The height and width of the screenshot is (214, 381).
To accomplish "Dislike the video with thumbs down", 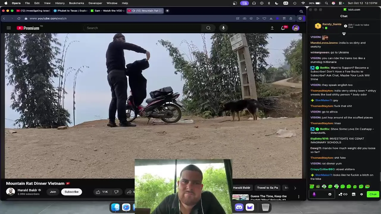I will tap(116, 192).
